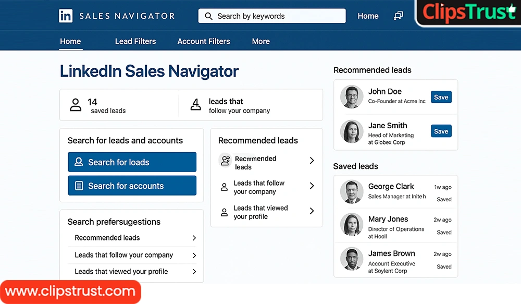Open George Clark's profile photo
The height and width of the screenshot is (304, 521).
pyautogui.click(x=352, y=192)
